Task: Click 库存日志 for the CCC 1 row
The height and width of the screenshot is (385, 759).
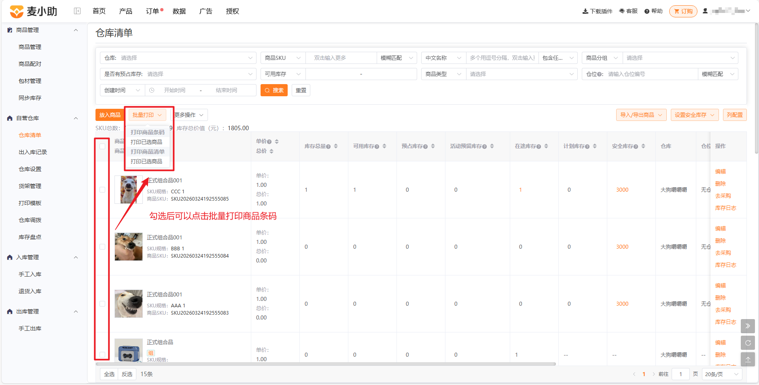Action: click(726, 208)
